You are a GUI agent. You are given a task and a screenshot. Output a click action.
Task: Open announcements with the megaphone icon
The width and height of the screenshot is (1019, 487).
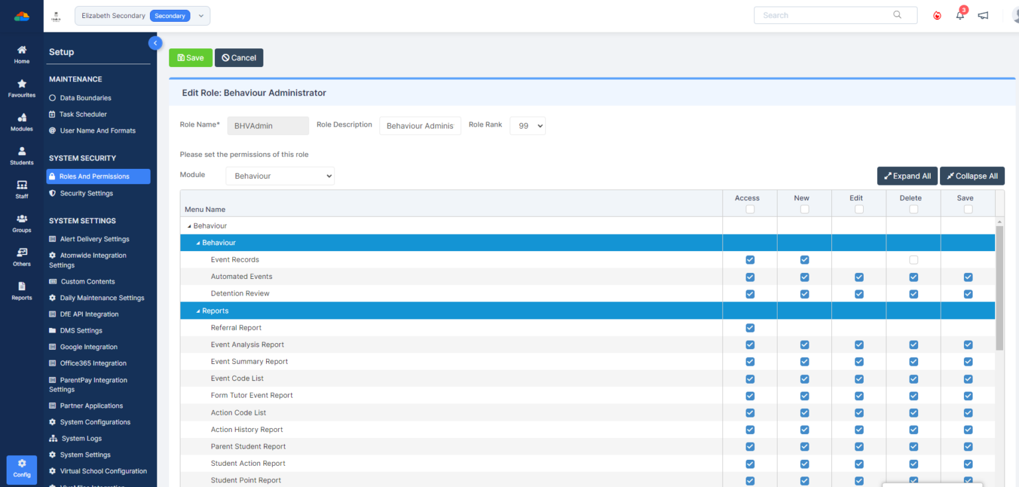[x=983, y=15]
